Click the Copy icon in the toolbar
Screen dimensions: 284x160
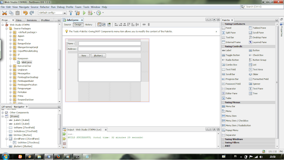pos(11,13)
